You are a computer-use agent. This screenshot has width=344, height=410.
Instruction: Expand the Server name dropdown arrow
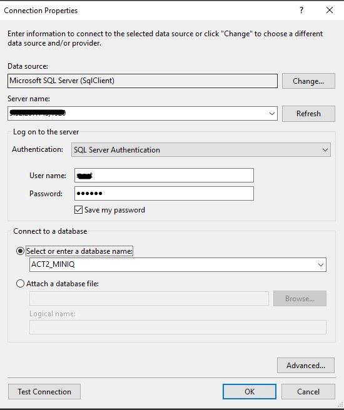[272, 114]
